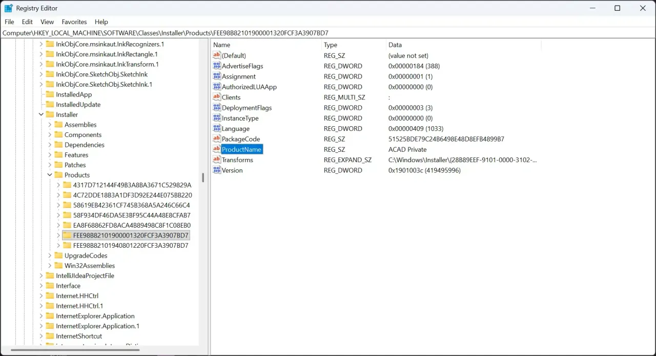
Task: Select the IntelliJIdeaProjectFile key
Action: [x=85, y=275]
